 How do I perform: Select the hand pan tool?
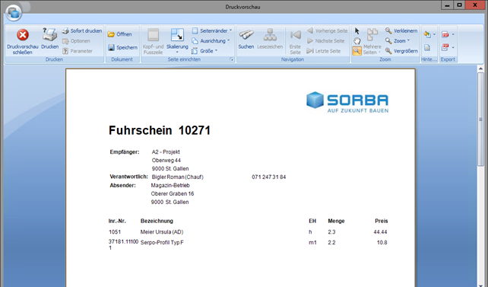357,41
